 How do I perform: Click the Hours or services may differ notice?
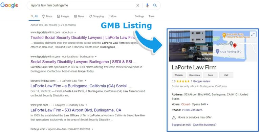click(195, 117)
